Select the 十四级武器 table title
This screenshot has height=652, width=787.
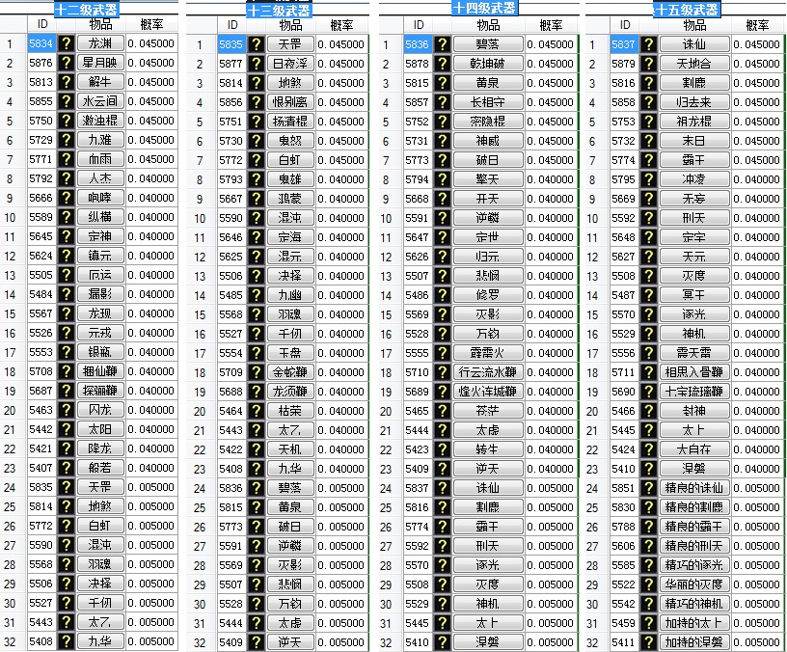[x=484, y=8]
